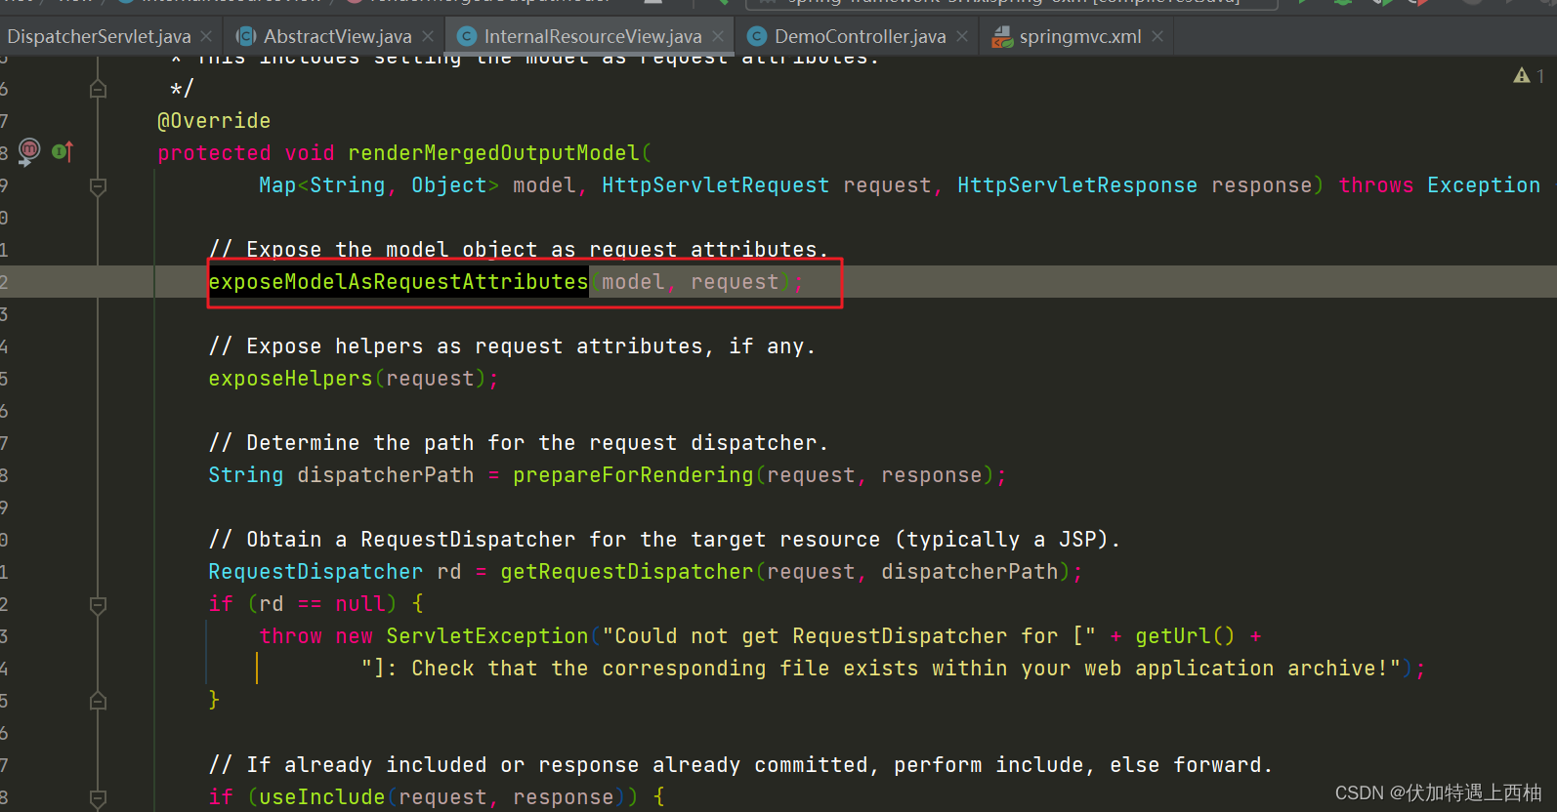Click the 'Could not get RequestDispatcher' string literal
1557x812 pixels.
point(849,636)
